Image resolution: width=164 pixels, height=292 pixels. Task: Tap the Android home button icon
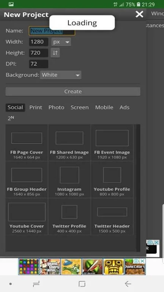(x=82, y=284)
